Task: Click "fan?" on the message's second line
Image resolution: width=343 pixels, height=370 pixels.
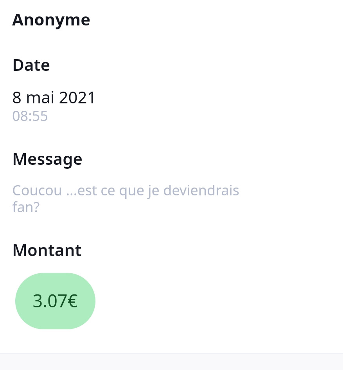Action: coord(26,207)
